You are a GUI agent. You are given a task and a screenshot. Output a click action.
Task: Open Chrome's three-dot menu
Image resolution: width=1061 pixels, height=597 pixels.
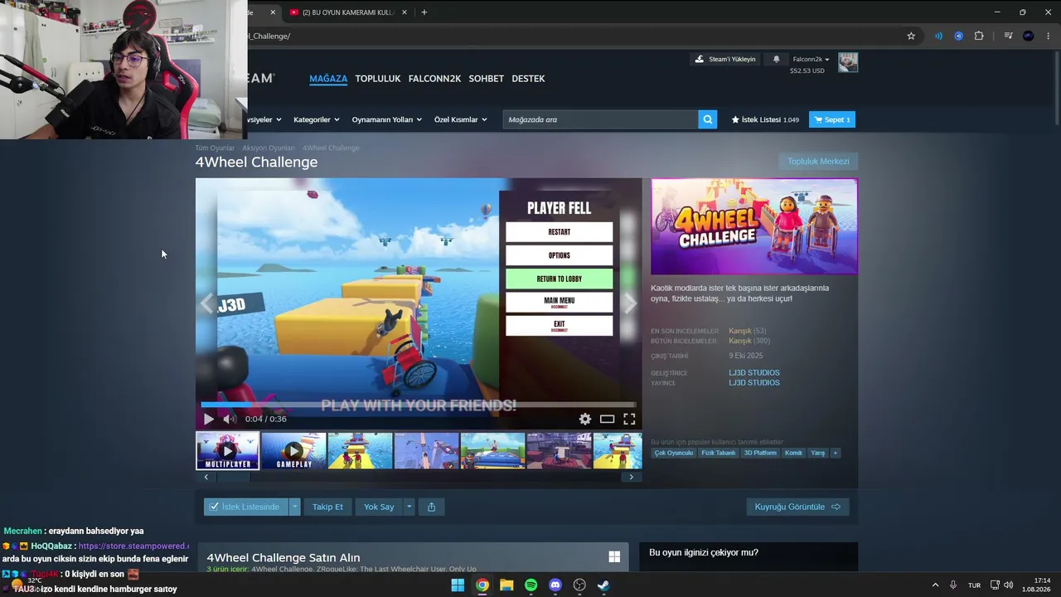pos(1049,36)
